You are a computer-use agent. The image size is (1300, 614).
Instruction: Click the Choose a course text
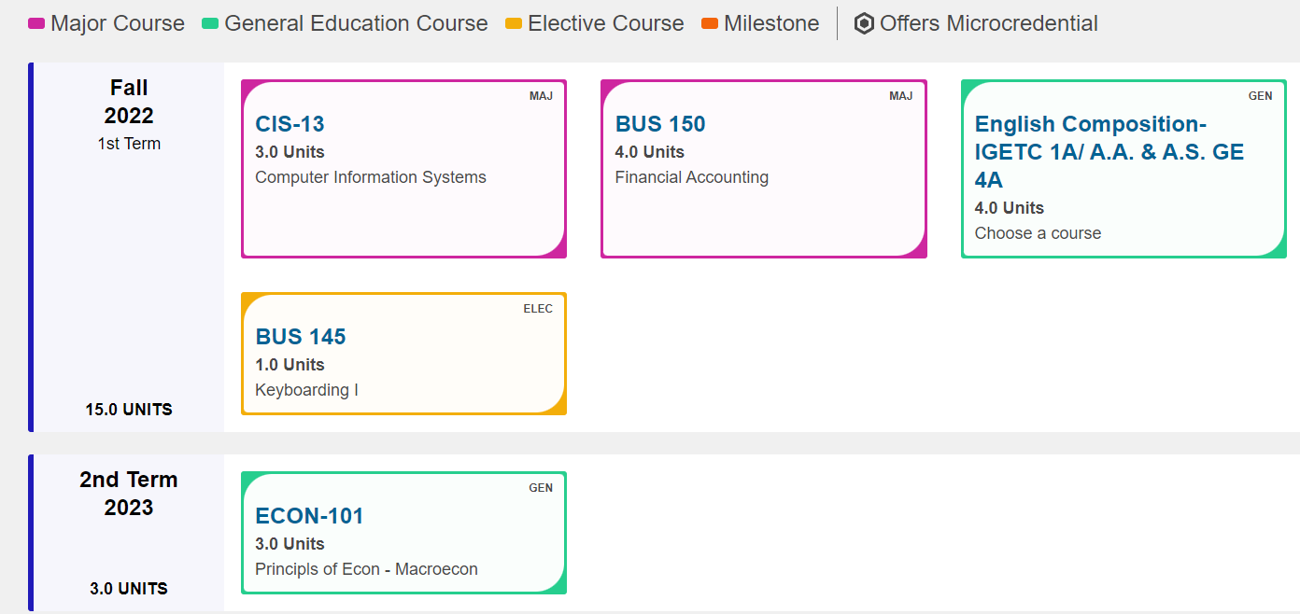point(1038,233)
